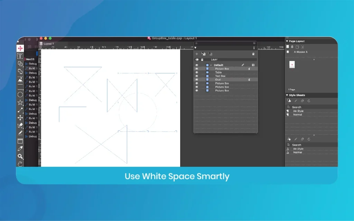Click first blank page icon in Page Layout

(x=288, y=47)
